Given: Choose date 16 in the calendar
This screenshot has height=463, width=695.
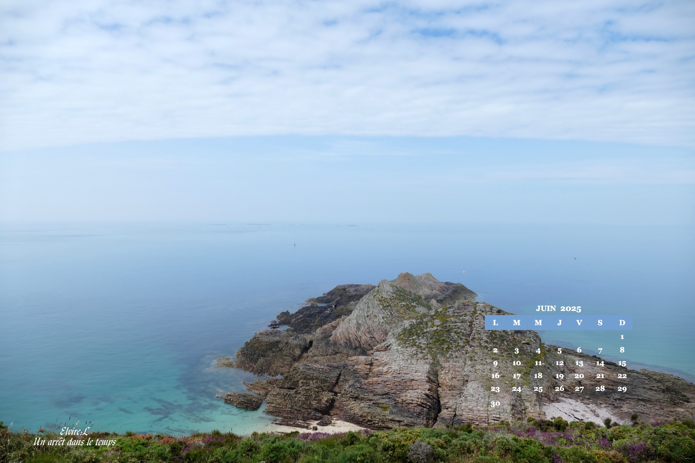Looking at the screenshot, I should pos(495,375).
